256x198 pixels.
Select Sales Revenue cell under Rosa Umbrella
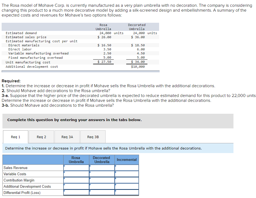pos(76,168)
